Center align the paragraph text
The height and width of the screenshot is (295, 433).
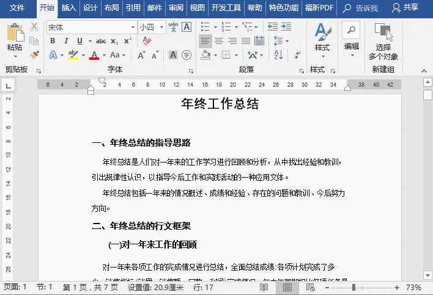[218, 41]
